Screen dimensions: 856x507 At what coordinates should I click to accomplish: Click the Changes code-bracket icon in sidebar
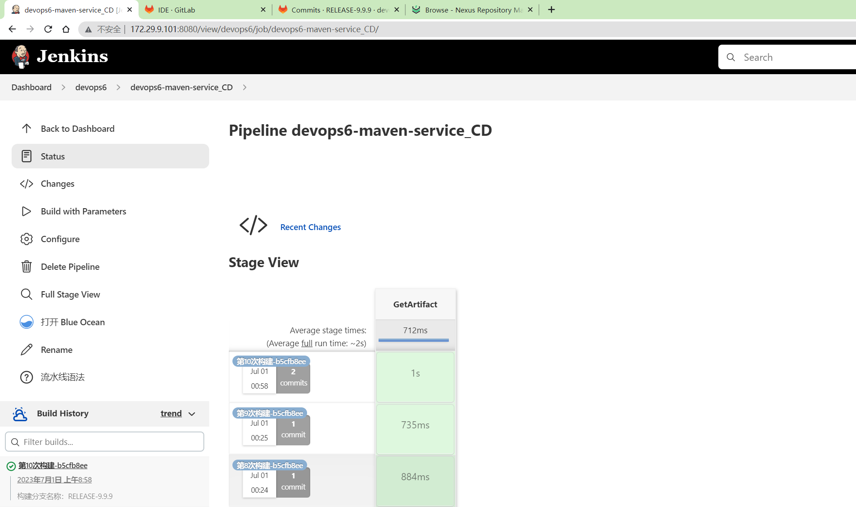tap(26, 184)
